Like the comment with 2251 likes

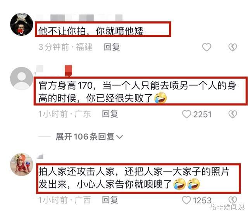coord(187,114)
